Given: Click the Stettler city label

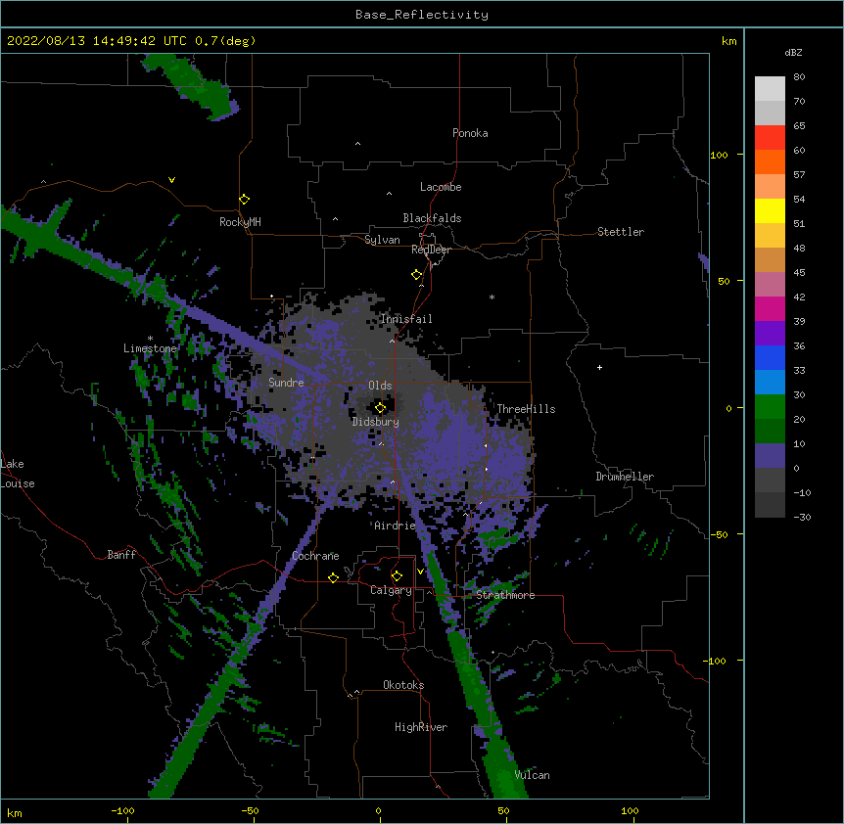Looking at the screenshot, I should [621, 232].
